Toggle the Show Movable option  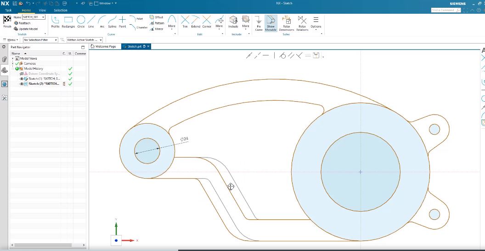pos(271,23)
